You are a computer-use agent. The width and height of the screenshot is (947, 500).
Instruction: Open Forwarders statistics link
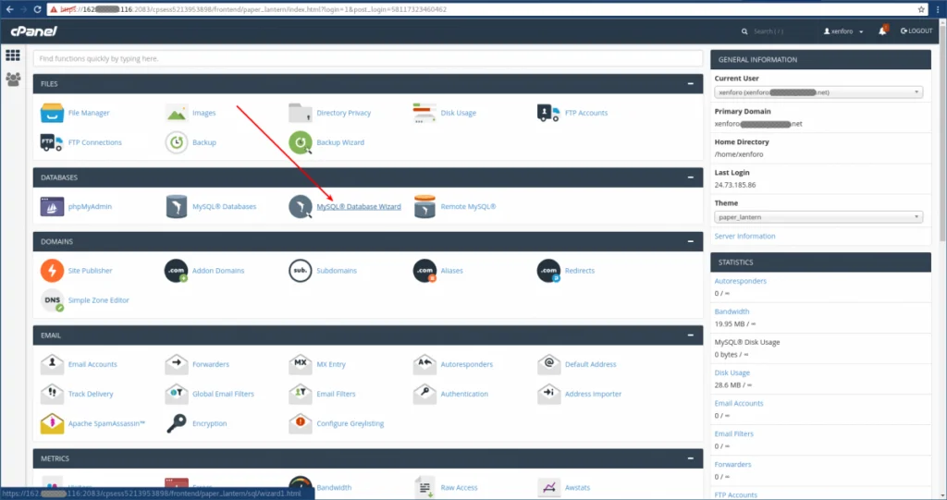pos(732,464)
